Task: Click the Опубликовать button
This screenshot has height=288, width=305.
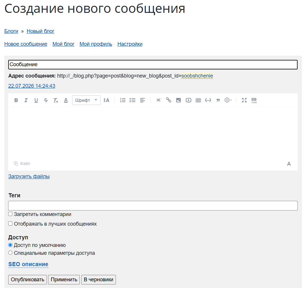Action: pyautogui.click(x=27, y=280)
